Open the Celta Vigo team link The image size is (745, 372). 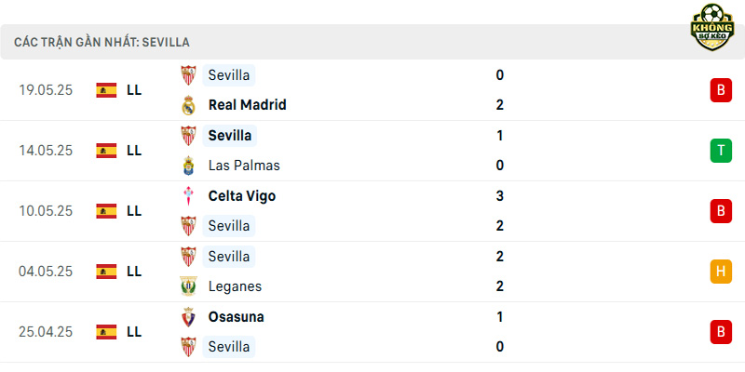click(242, 196)
